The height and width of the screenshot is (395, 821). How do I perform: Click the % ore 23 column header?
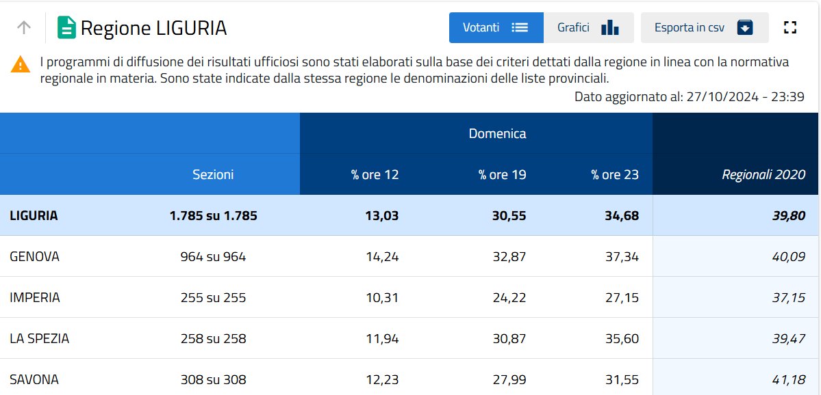coord(615,175)
